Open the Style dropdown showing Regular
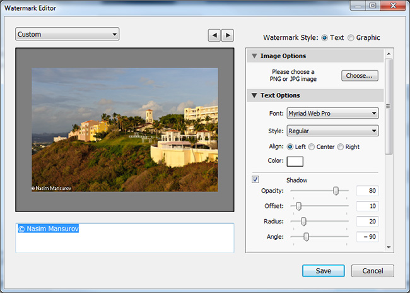 point(332,131)
